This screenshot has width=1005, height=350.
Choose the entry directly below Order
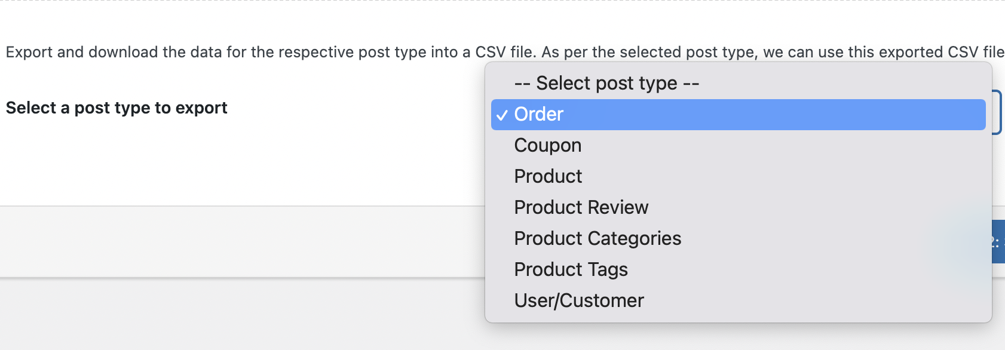click(x=738, y=146)
